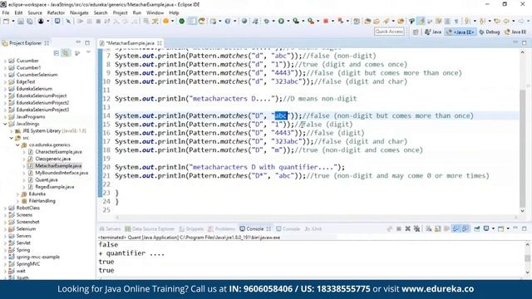Image resolution: width=532 pixels, height=299 pixels.
Task: Click the editor vertical scrollbar
Action: (523, 149)
